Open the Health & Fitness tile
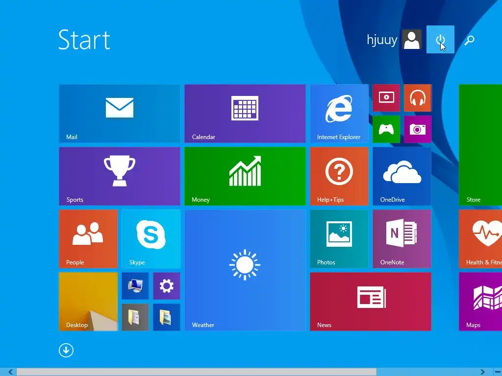The width and height of the screenshot is (502, 376). click(x=480, y=239)
